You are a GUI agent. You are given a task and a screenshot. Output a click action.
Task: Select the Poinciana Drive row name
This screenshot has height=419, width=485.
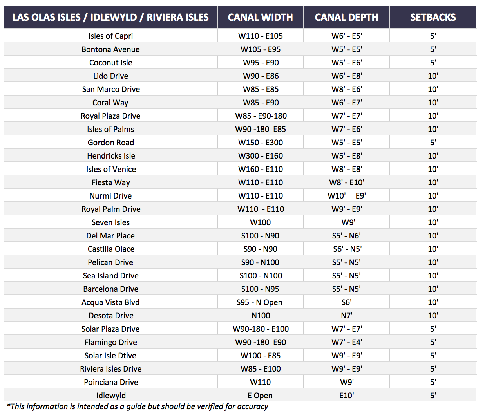click(111, 382)
